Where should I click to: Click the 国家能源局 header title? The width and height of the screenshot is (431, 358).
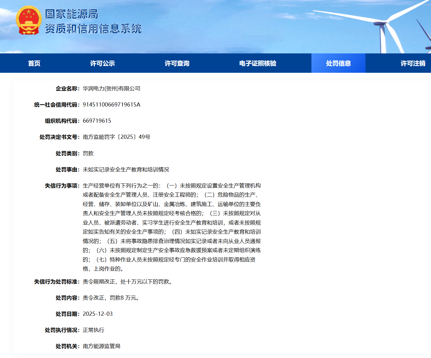click(x=71, y=14)
